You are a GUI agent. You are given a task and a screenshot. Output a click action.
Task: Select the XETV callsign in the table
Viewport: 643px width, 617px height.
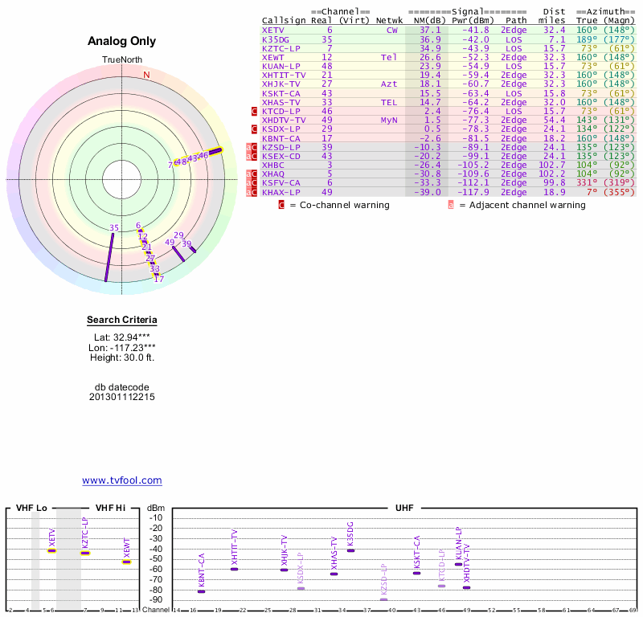[x=273, y=30]
